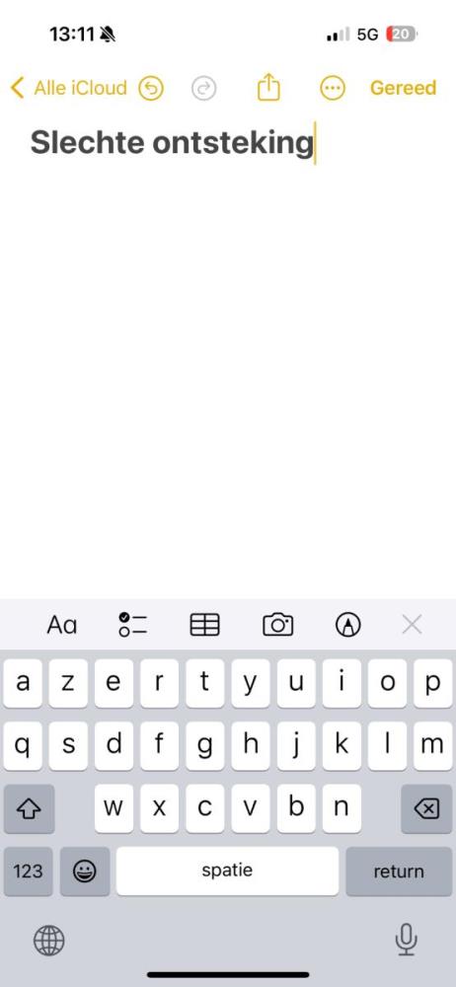Image resolution: width=456 pixels, height=987 pixels.
Task: Start dictation with the microphone icon
Action: (x=407, y=941)
